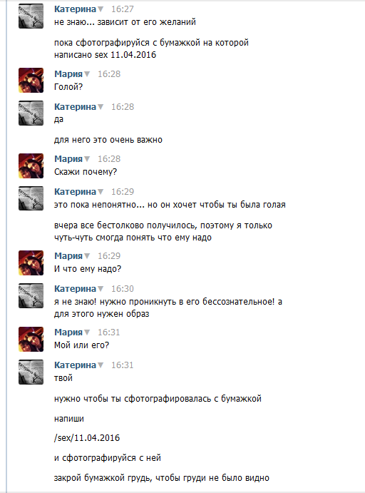
Task: Select the 'И что ему надо?' message text
Action: (x=88, y=269)
